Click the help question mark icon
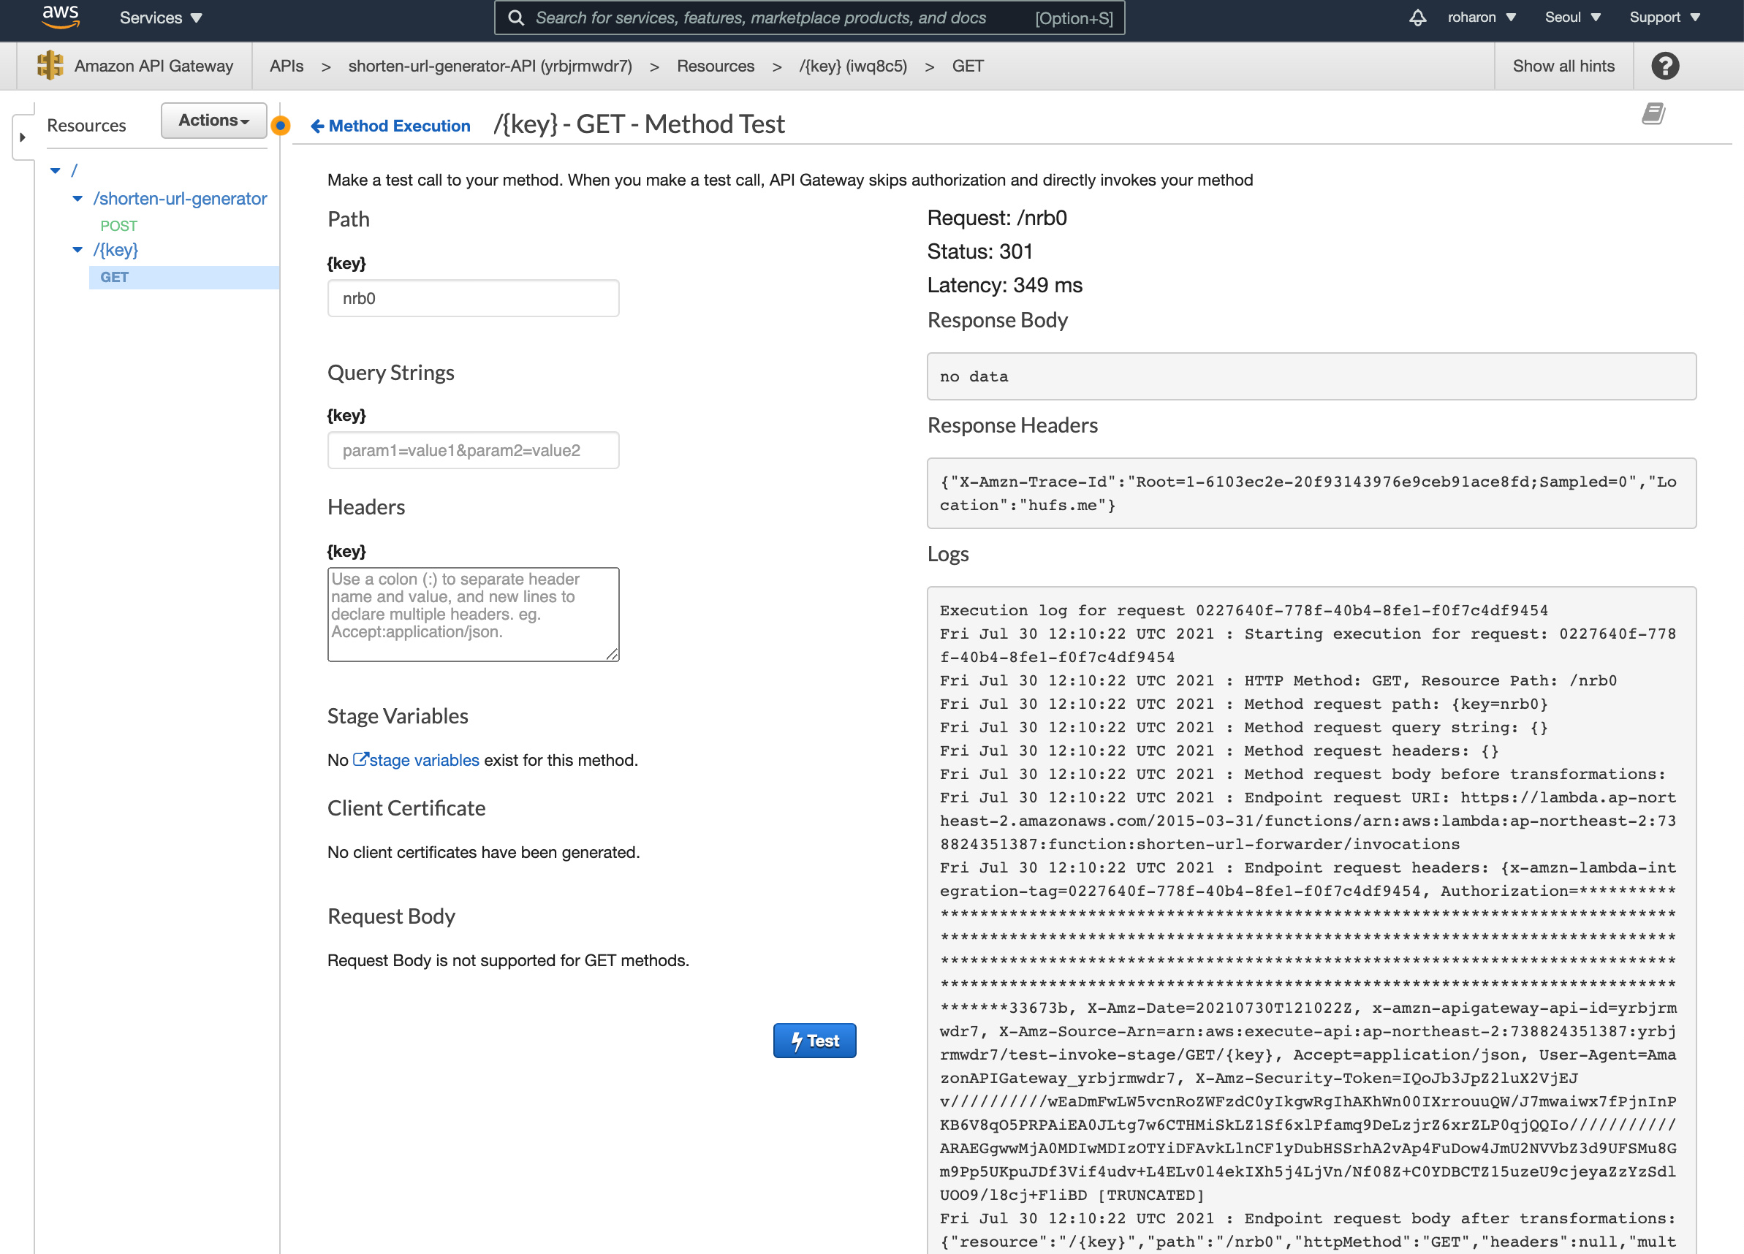The width and height of the screenshot is (1744, 1254). pos(1665,66)
